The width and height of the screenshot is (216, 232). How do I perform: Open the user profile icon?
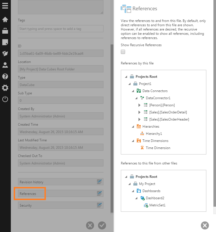click(5, 65)
